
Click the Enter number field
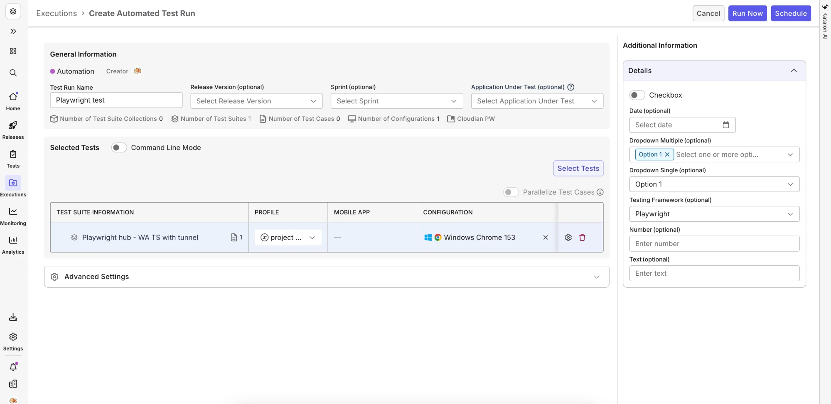(x=714, y=244)
